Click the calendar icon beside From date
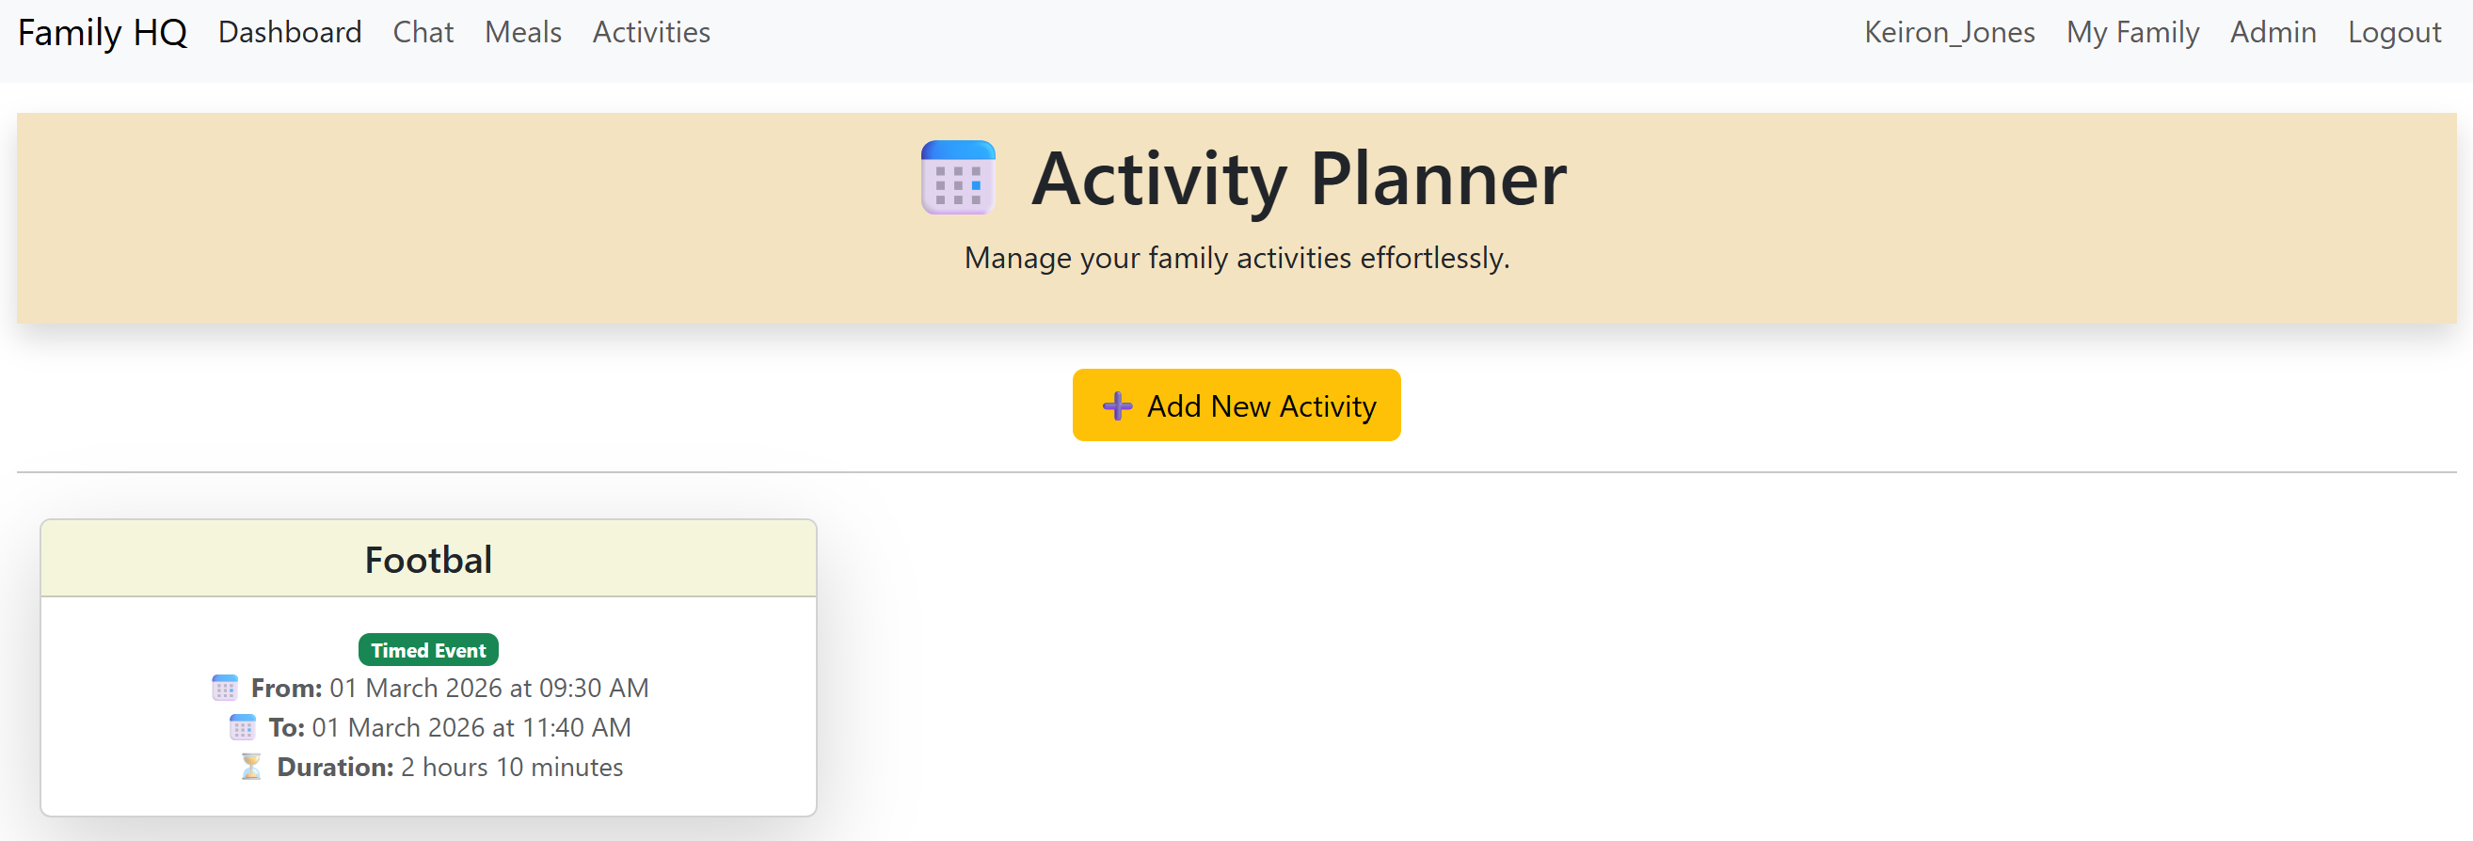The height and width of the screenshot is (841, 2473). [x=225, y=688]
